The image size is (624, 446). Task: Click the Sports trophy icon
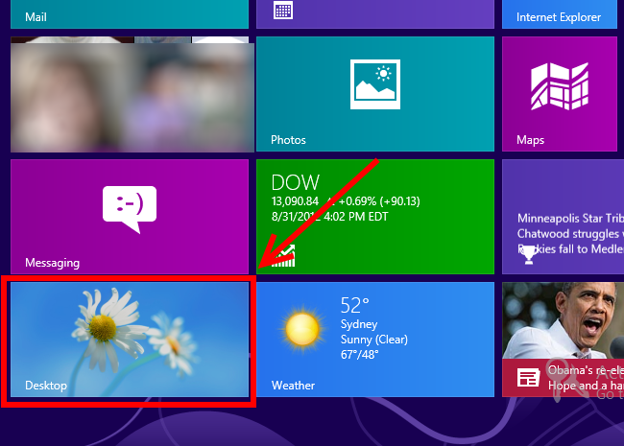529,254
